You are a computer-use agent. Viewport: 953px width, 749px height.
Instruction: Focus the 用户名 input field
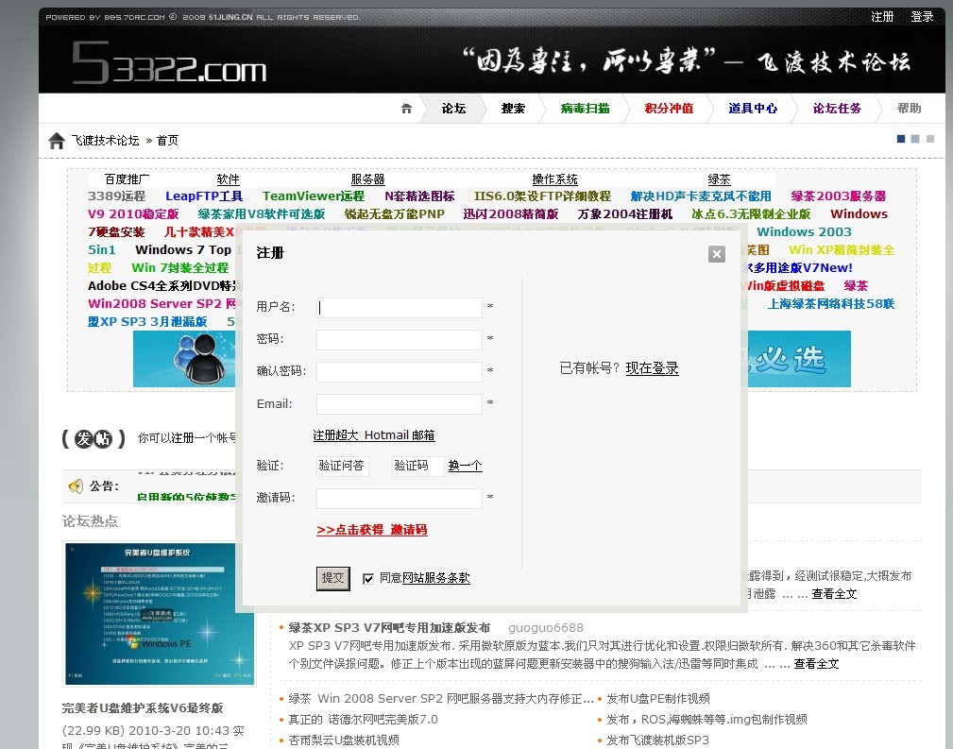[x=399, y=307]
